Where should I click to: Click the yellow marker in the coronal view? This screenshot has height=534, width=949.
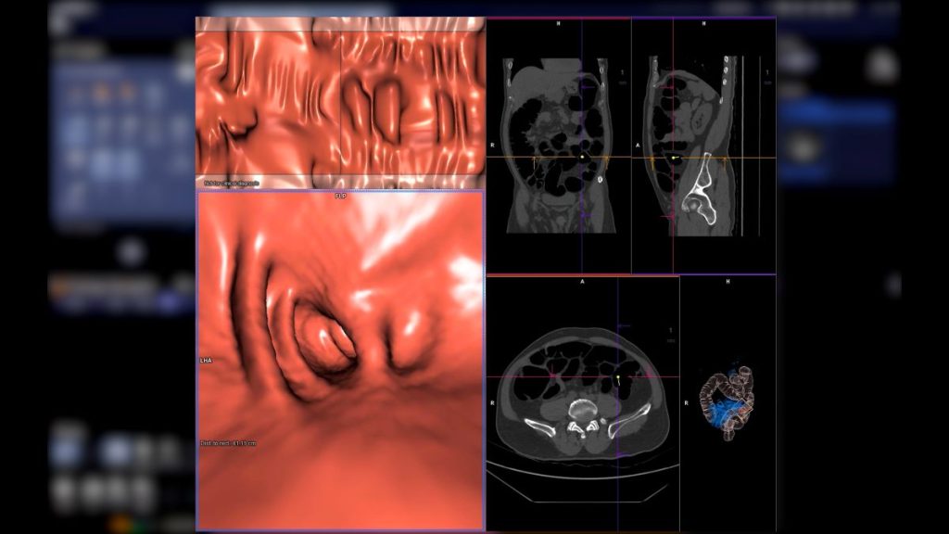pyautogui.click(x=582, y=159)
